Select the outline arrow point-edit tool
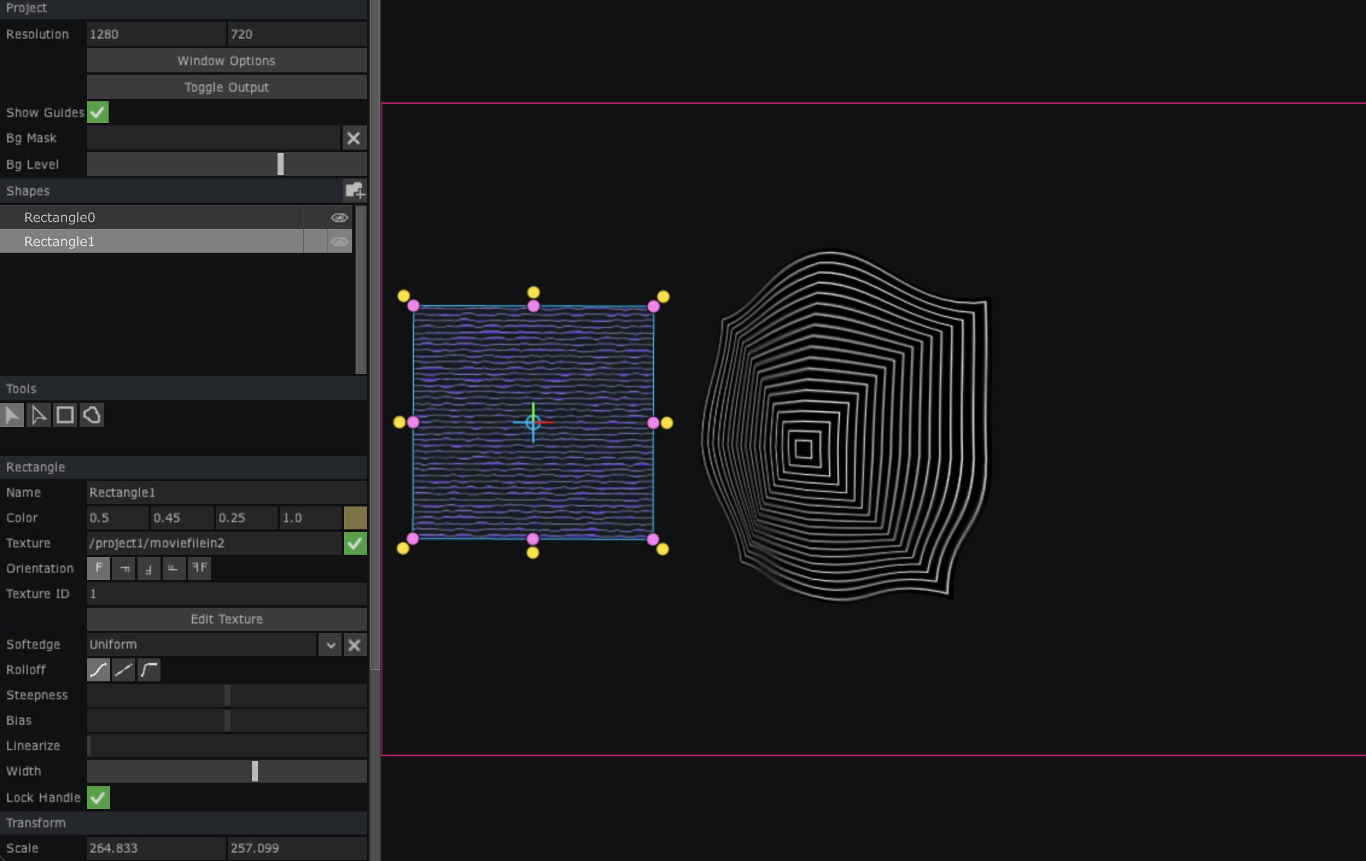This screenshot has height=861, width=1366. click(39, 415)
